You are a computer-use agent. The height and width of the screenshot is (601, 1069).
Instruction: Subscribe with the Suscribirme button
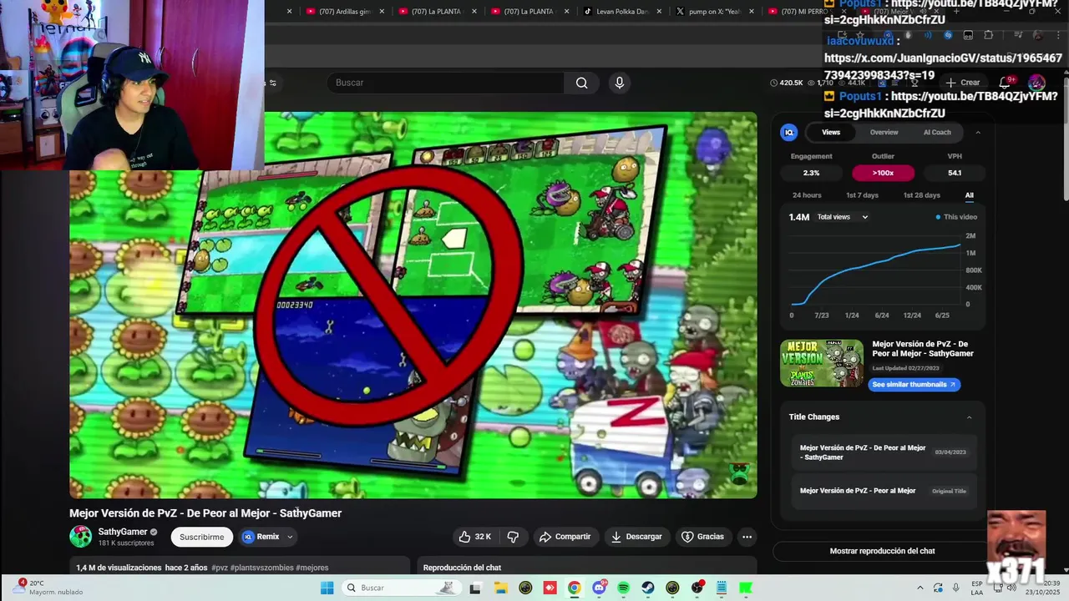(x=202, y=537)
